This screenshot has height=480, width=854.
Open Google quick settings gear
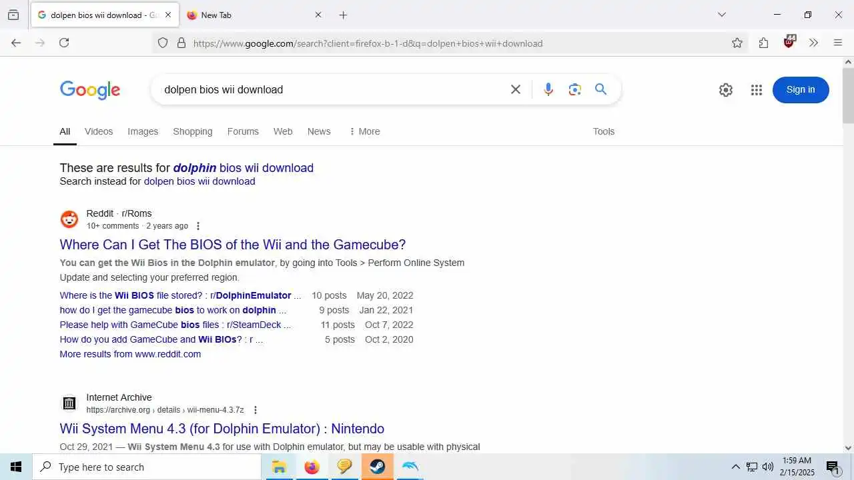tap(726, 90)
